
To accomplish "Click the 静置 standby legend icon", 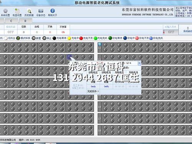I will pyautogui.click(x=33, y=38).
